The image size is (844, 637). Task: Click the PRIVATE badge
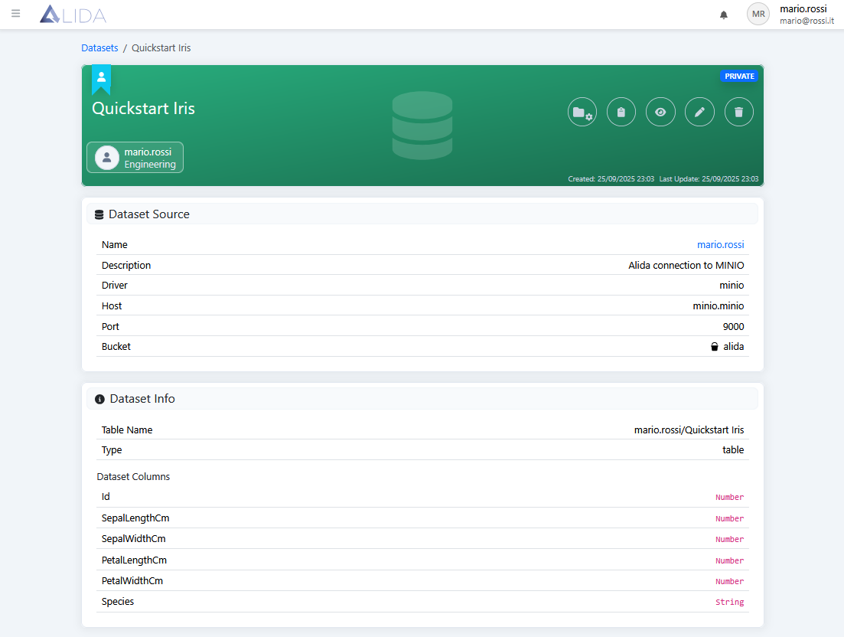click(x=739, y=76)
